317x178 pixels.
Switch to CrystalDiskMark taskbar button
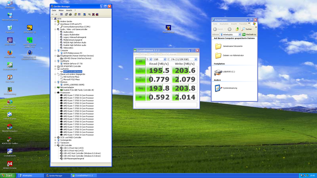(x=84, y=176)
